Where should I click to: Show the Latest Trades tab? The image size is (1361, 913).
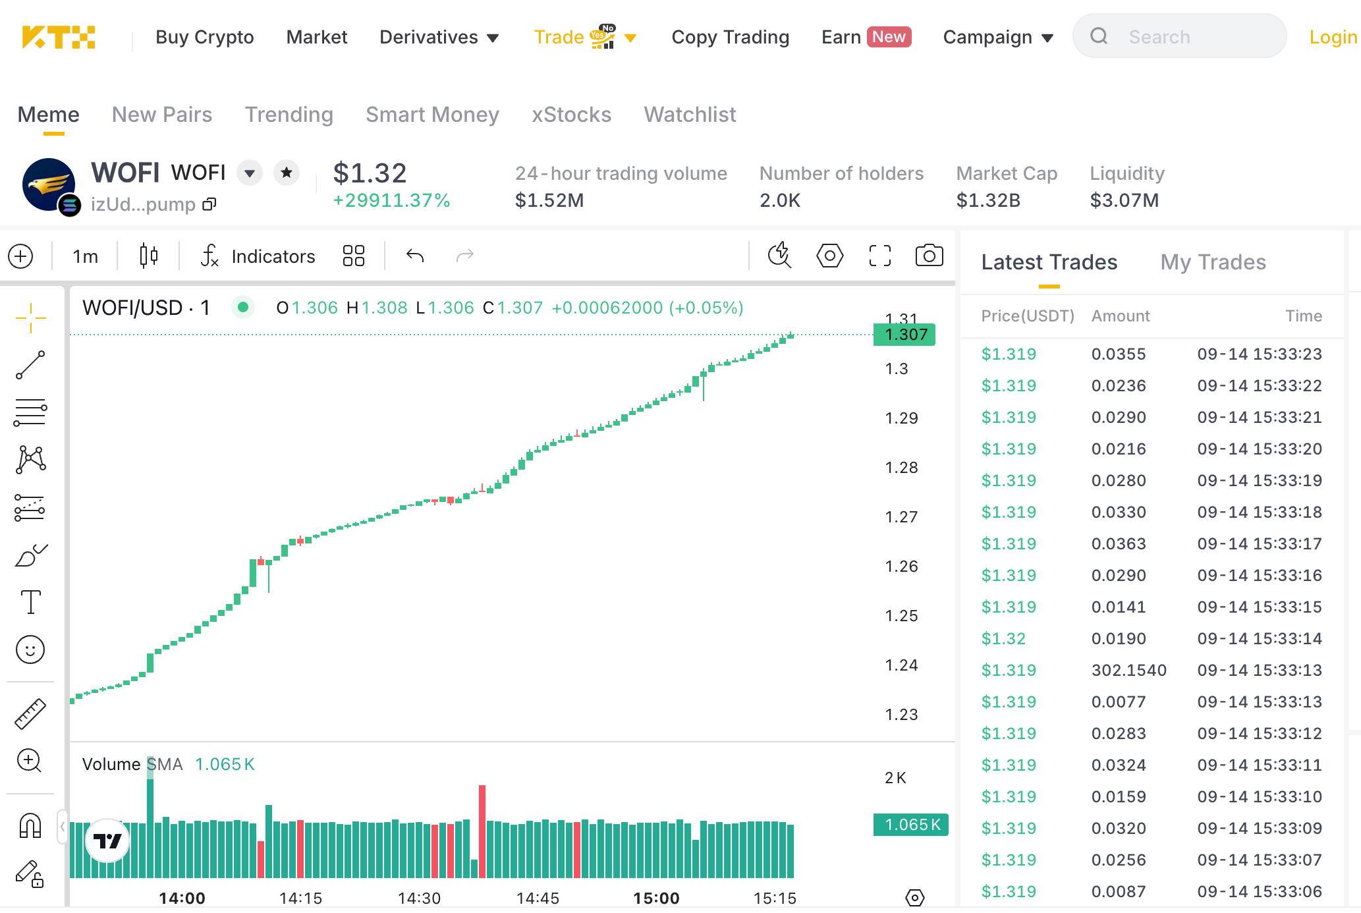(x=1049, y=262)
